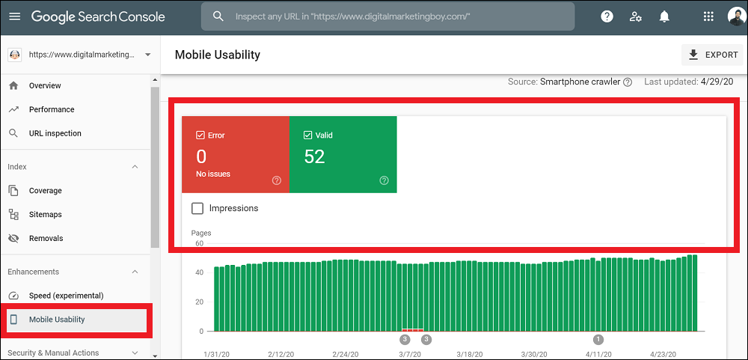Click the sidebar vertical scrollbar
The width and height of the screenshot is (748, 360).
pos(155,167)
